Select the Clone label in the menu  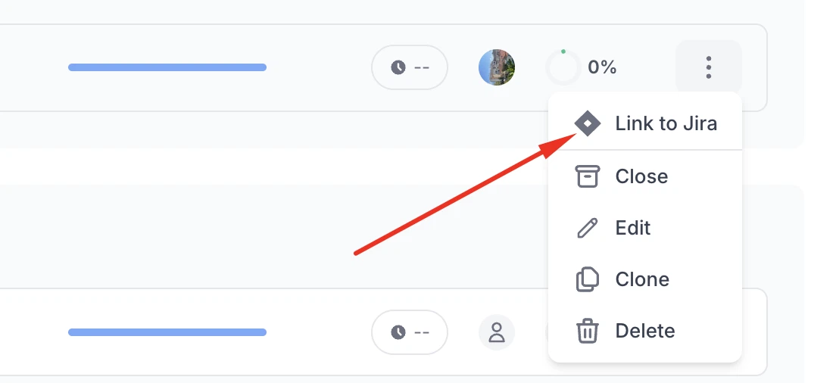tap(642, 279)
